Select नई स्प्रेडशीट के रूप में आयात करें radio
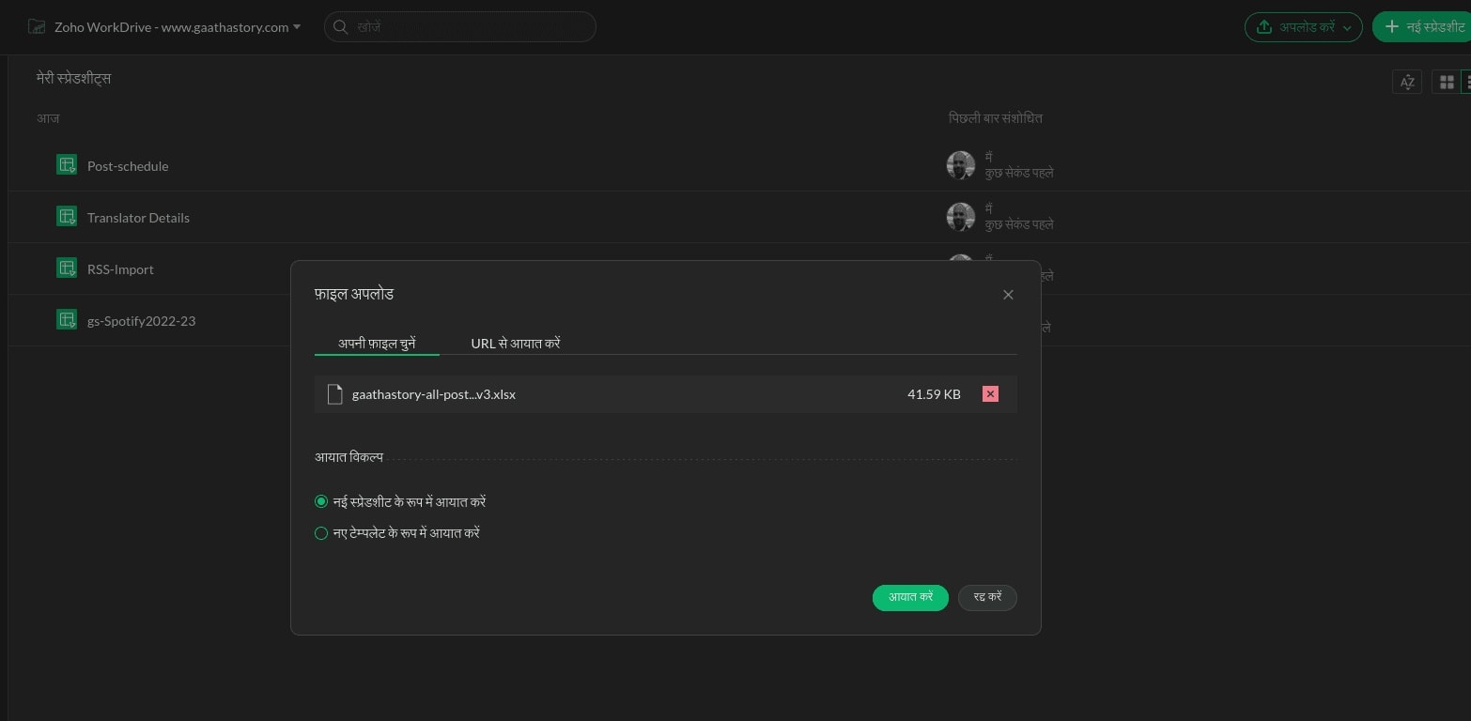The height and width of the screenshot is (721, 1471). click(321, 502)
